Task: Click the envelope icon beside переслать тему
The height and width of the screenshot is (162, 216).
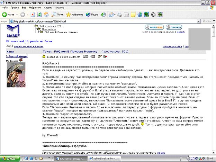Action: pos(10,46)
